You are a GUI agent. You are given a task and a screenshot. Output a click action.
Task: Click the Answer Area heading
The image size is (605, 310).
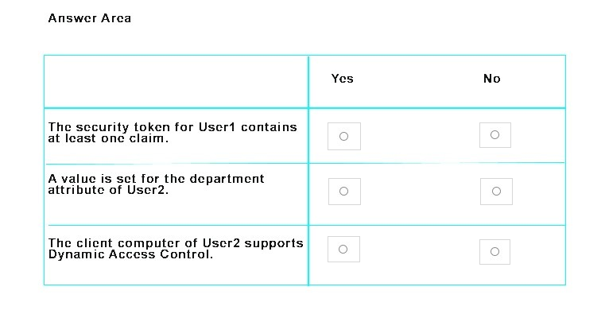click(90, 18)
